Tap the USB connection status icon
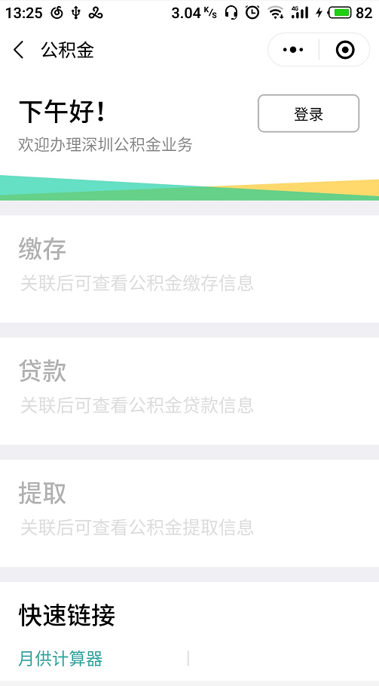 pos(76,13)
